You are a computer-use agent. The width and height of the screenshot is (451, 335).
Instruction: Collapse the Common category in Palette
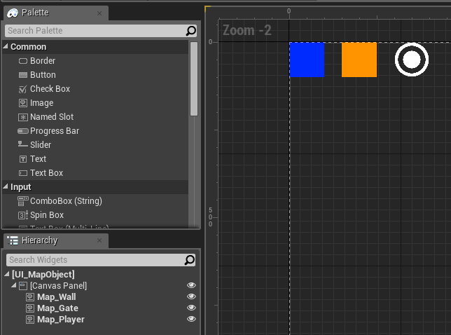(x=6, y=46)
